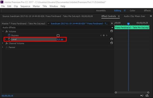Toggle Bypass animation stopwatch
This screenshot has height=98, width=153.
(x=9, y=35)
